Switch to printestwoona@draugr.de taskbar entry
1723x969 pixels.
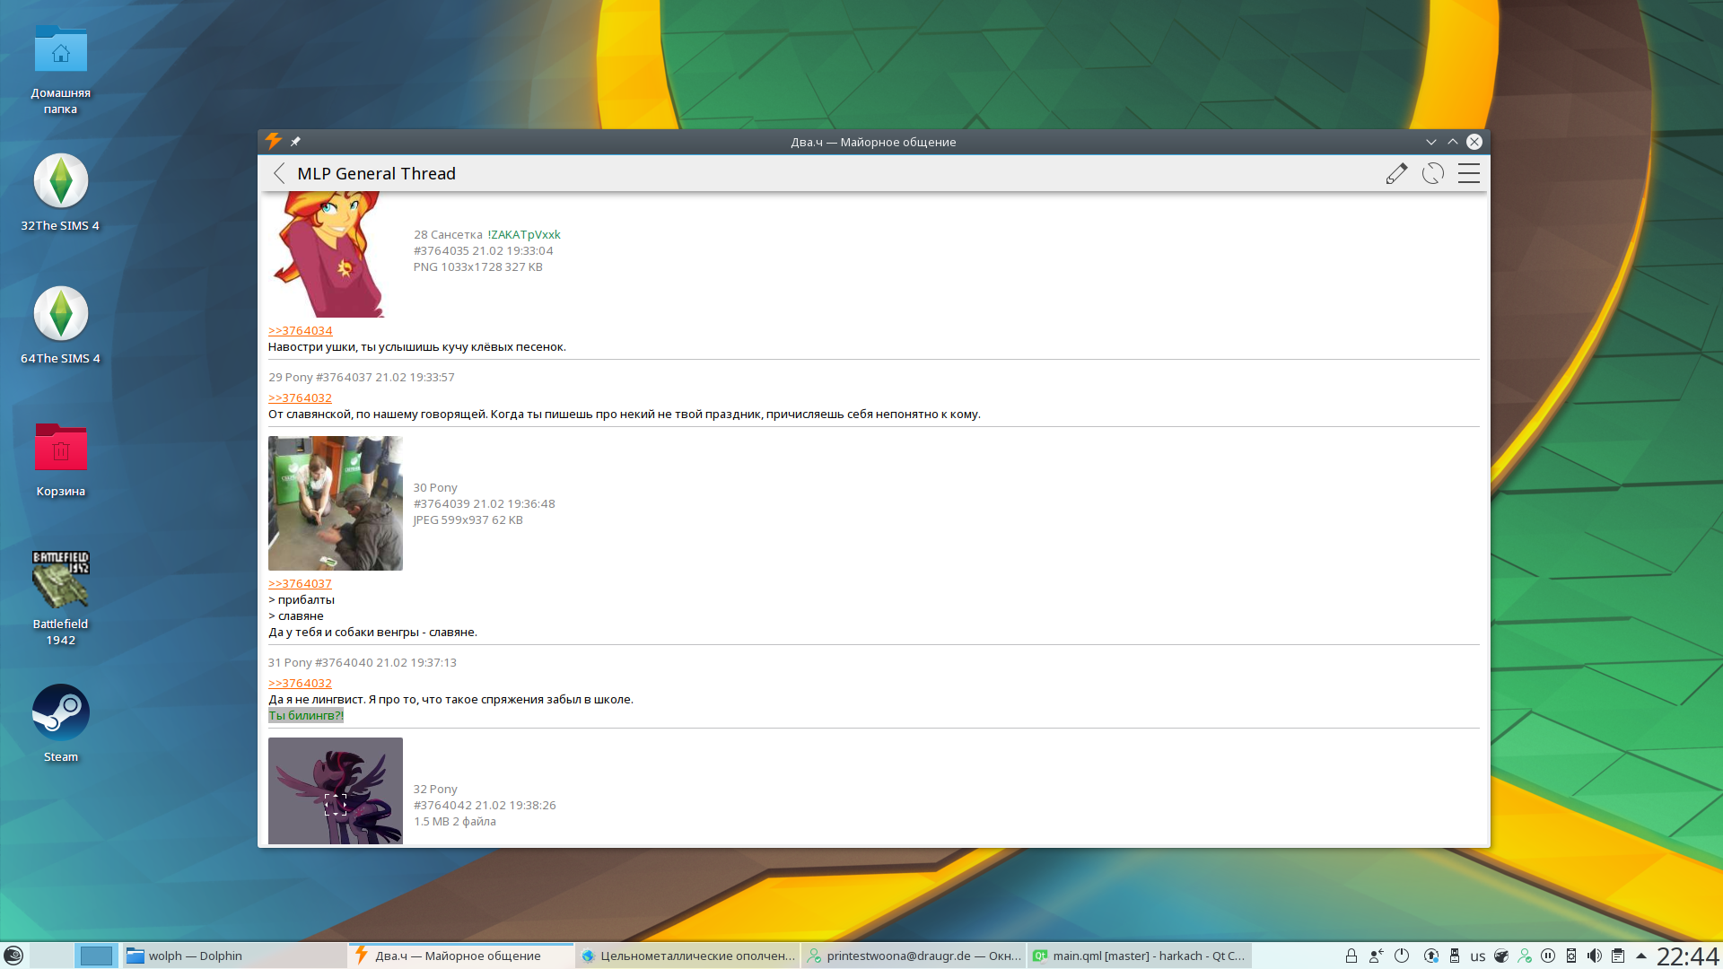[x=914, y=956]
